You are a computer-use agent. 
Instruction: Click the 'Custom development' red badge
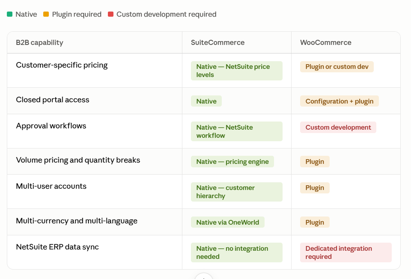point(338,128)
